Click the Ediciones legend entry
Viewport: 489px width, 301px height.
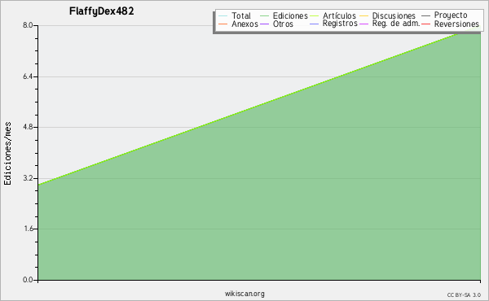coord(284,15)
